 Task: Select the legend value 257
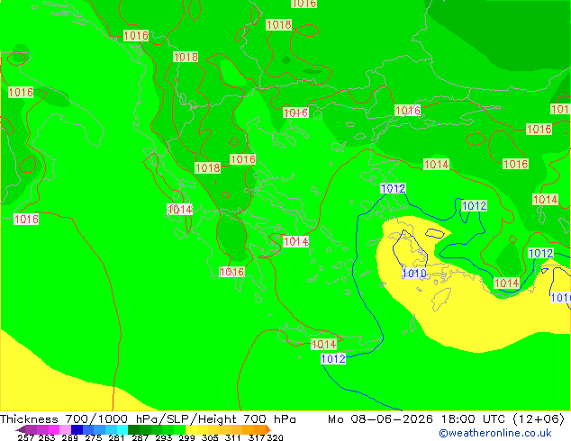26,437
